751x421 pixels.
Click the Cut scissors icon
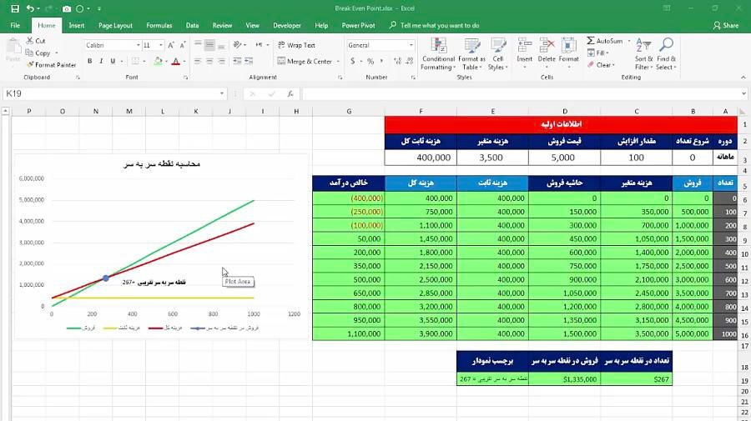30,41
